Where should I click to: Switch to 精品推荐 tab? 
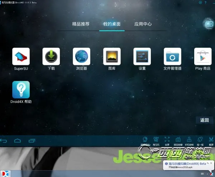[81, 24]
